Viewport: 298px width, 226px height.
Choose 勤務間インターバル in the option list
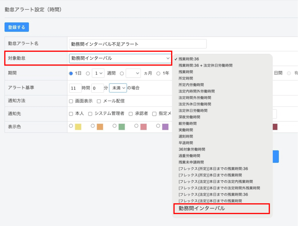pyautogui.click(x=202, y=209)
